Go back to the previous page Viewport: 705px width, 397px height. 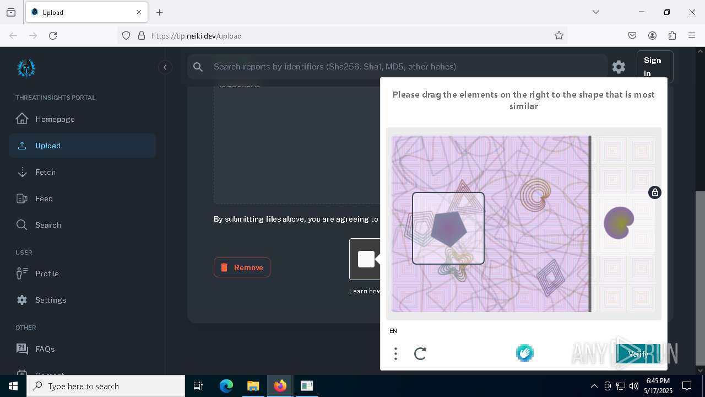coord(13,36)
